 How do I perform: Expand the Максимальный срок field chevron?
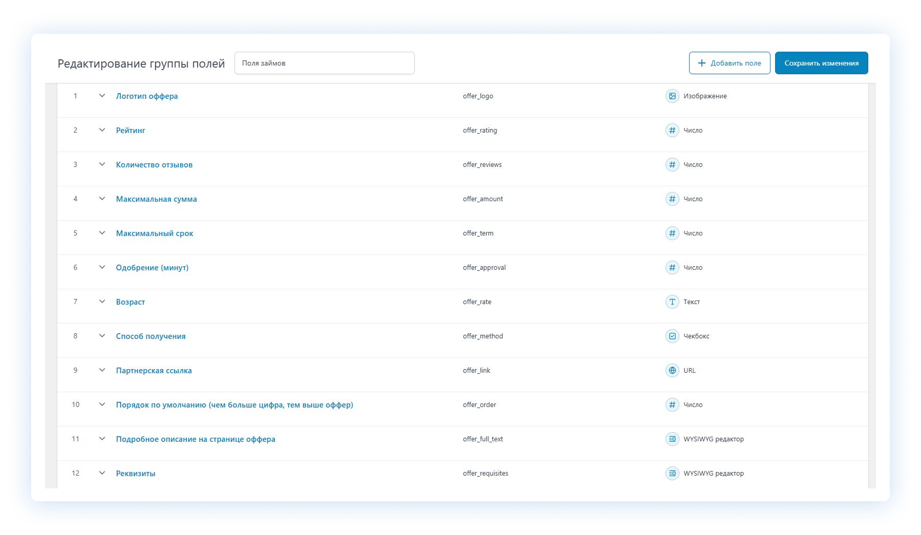tap(102, 233)
